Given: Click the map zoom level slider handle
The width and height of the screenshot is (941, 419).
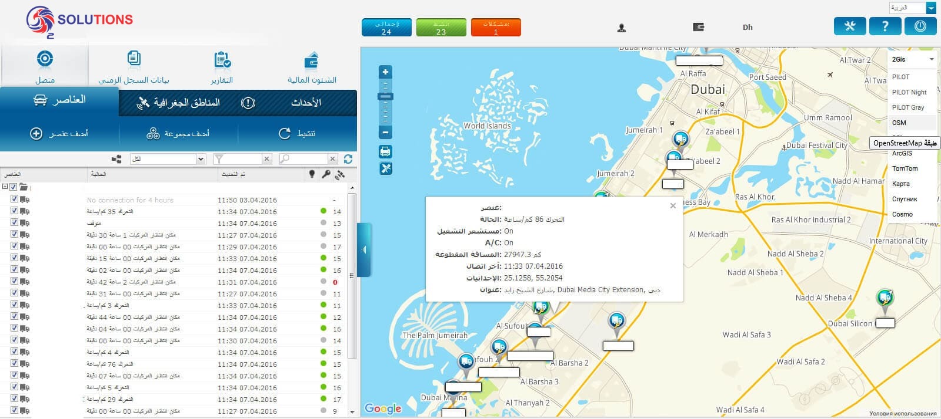Looking at the screenshot, I should click(x=385, y=96).
